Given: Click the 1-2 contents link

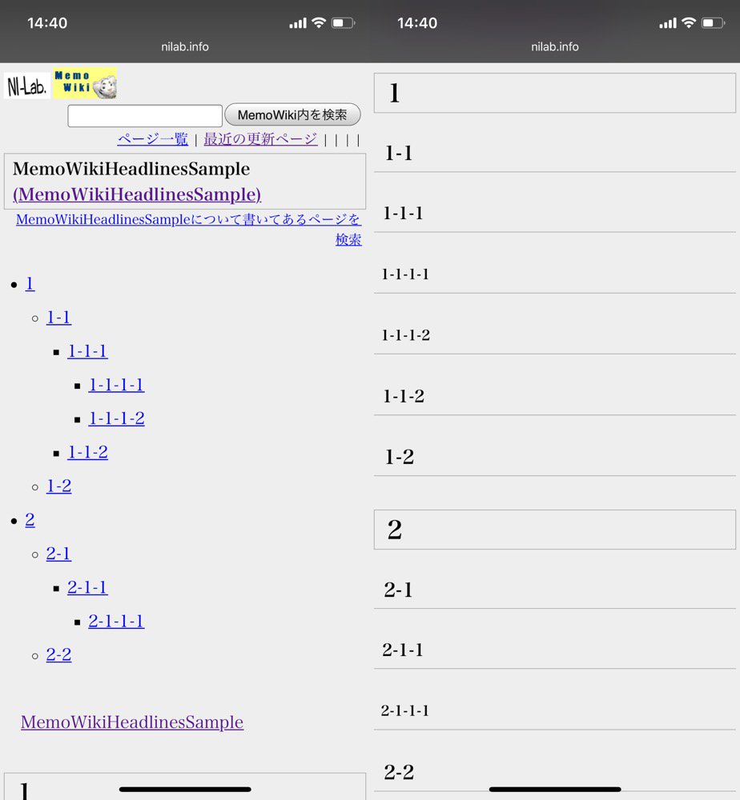Looking at the screenshot, I should pyautogui.click(x=58, y=486).
